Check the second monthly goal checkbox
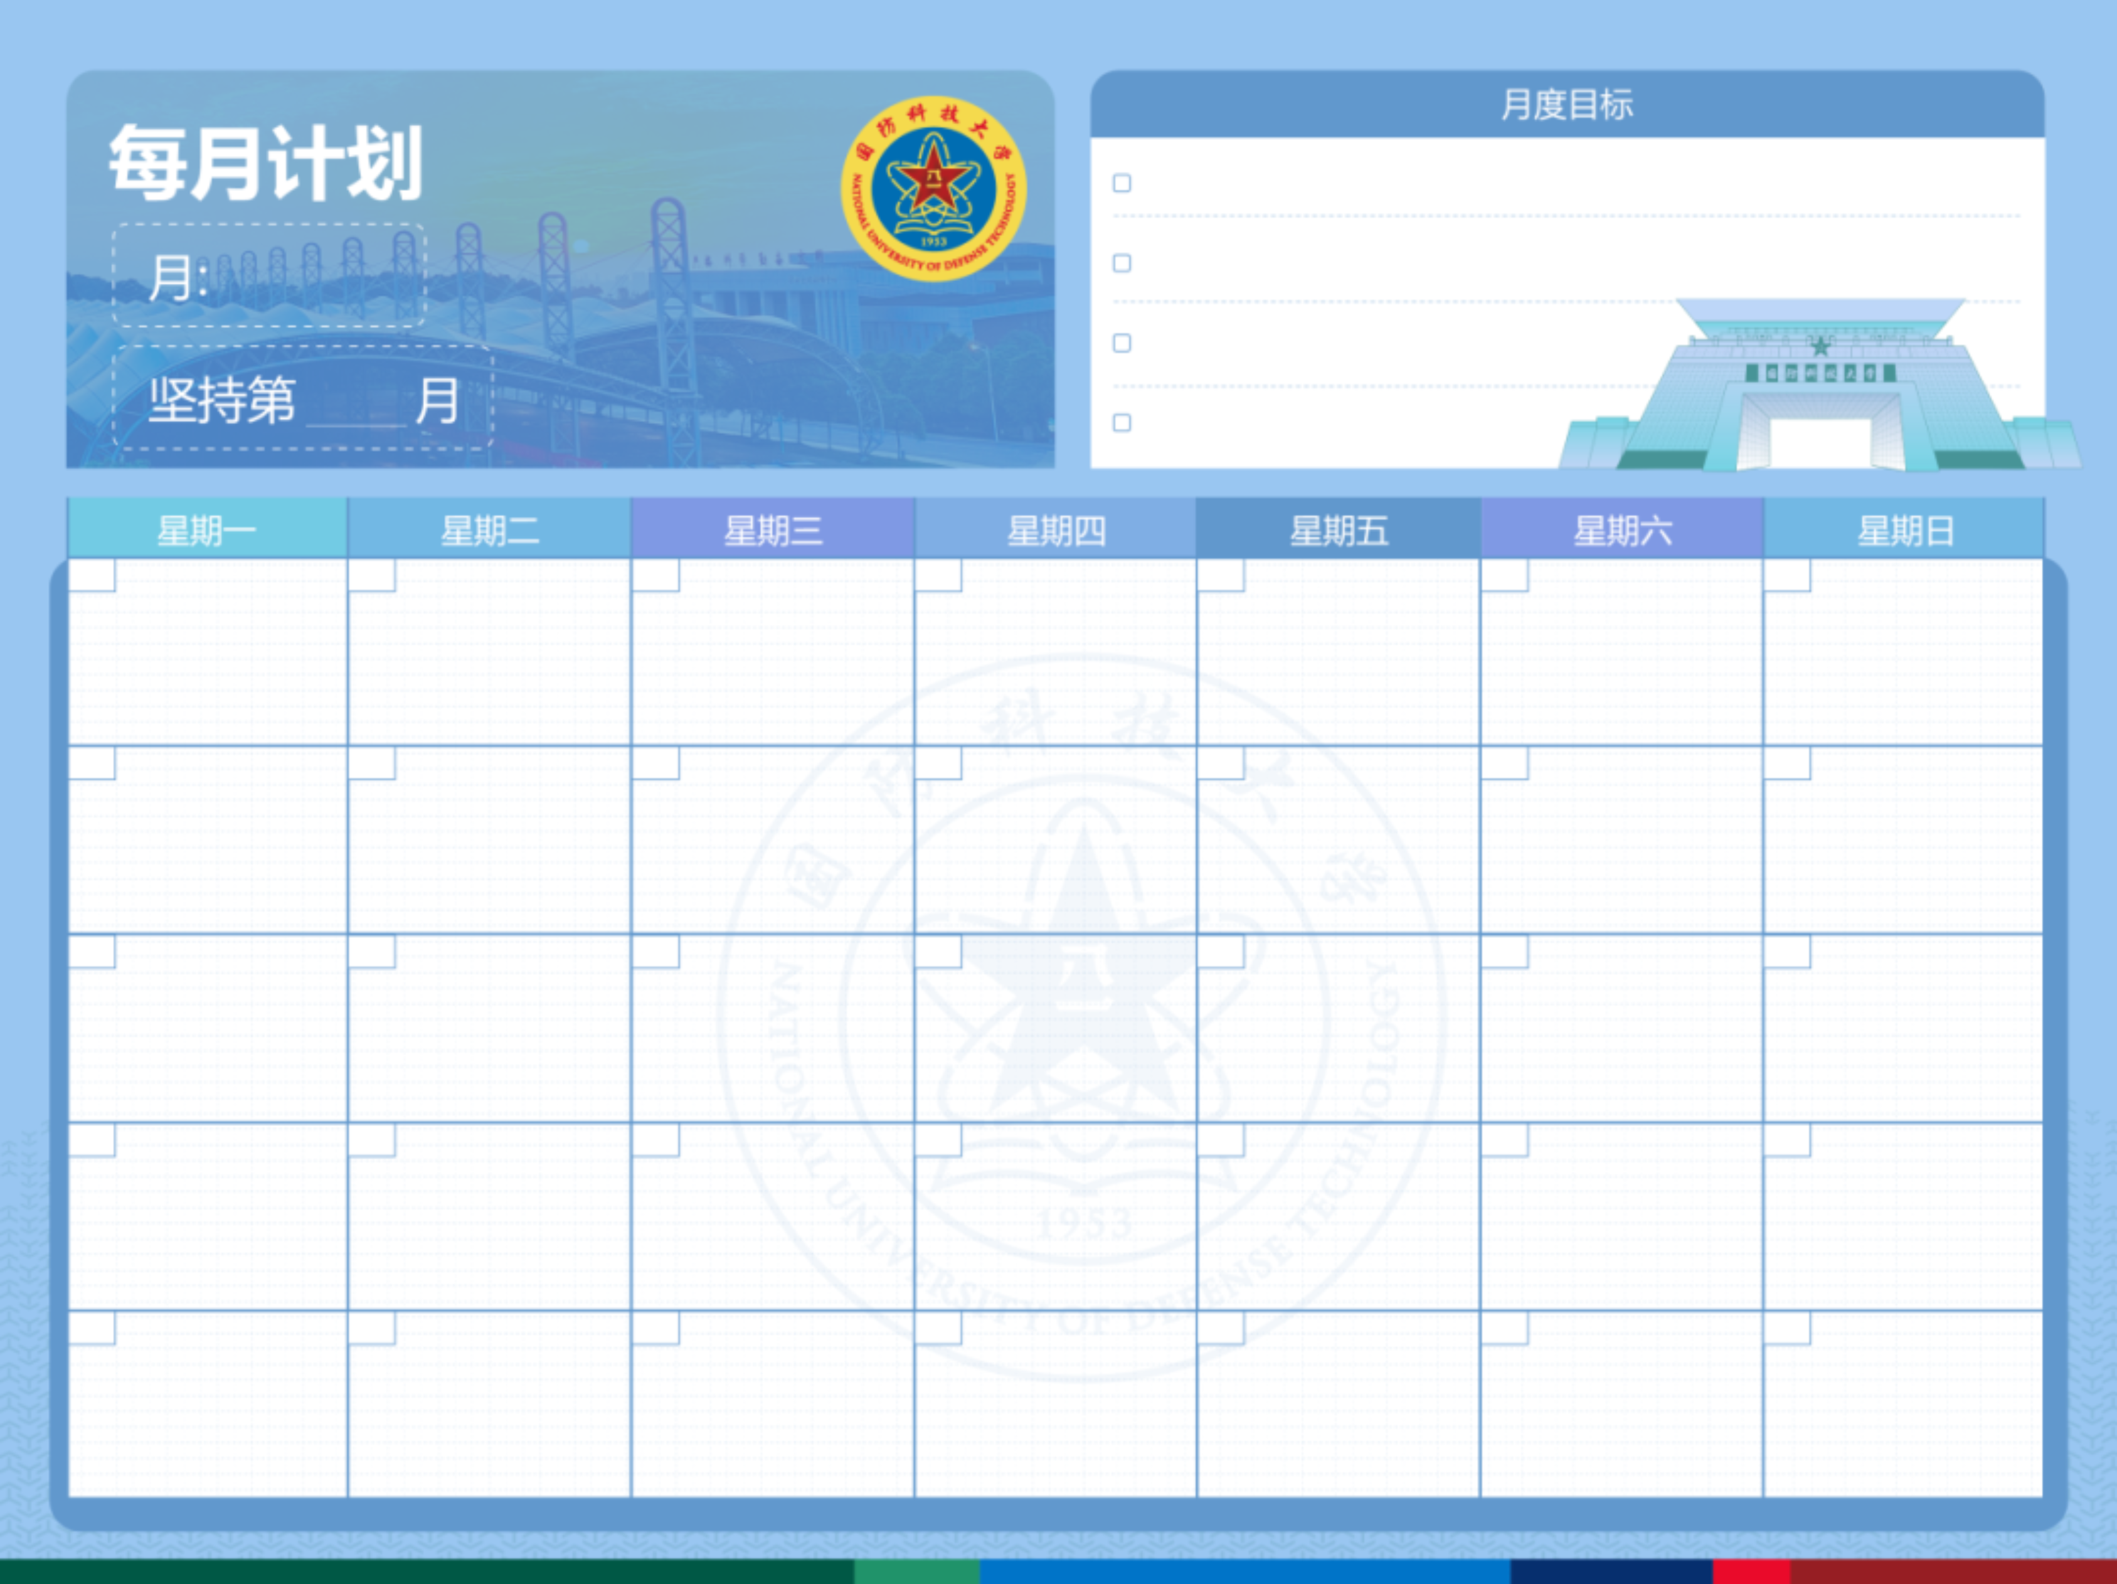Viewport: 2117px width, 1584px height. pos(1122,263)
